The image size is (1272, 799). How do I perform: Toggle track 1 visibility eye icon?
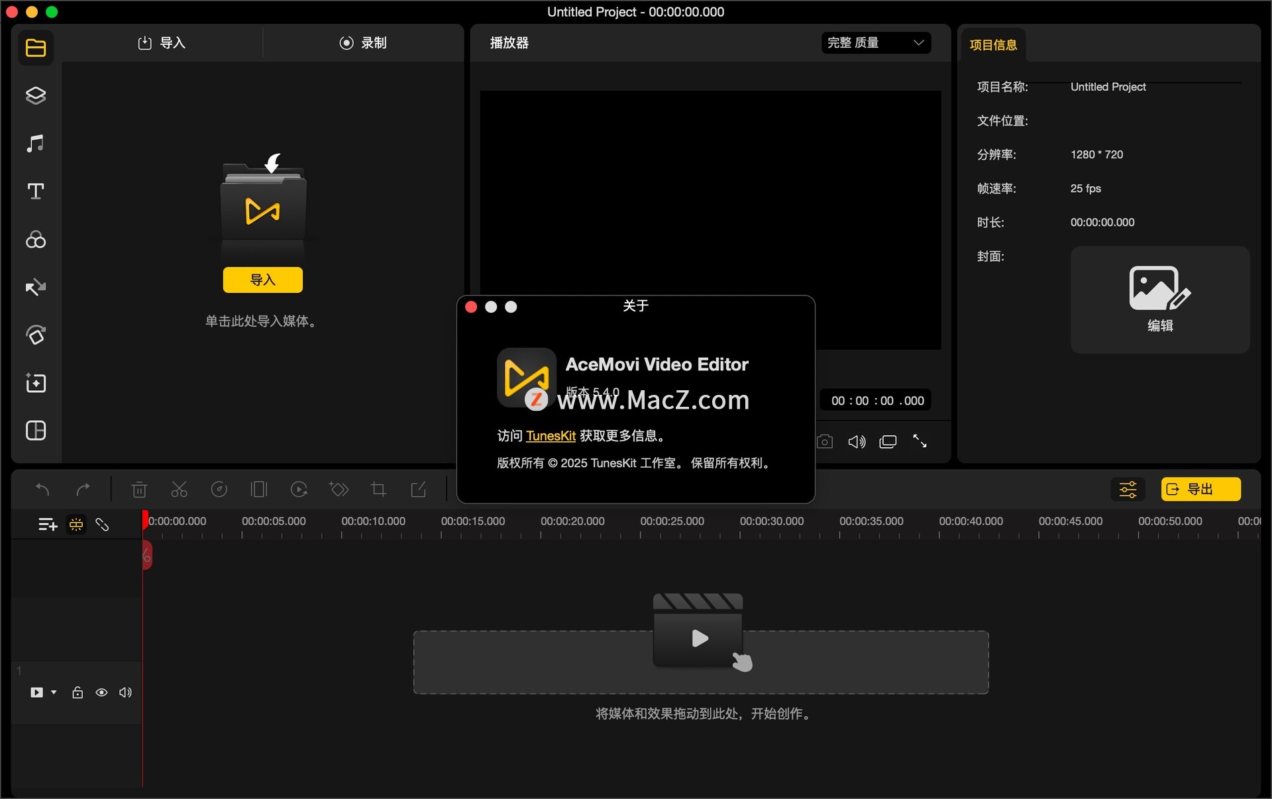tap(101, 692)
